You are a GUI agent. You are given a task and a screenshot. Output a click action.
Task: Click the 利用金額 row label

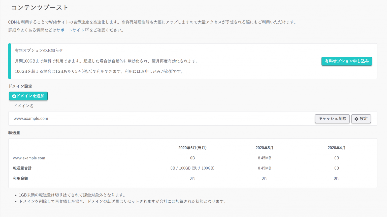click(20, 178)
